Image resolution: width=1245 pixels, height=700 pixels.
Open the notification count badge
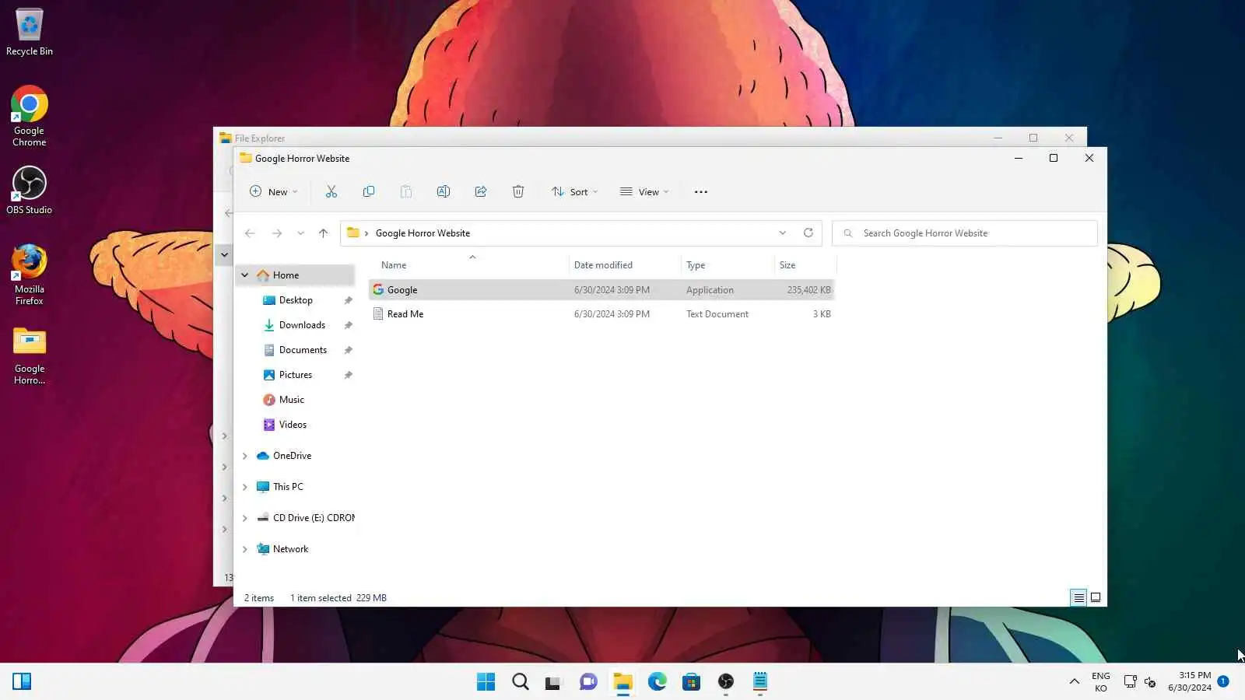[1223, 681]
